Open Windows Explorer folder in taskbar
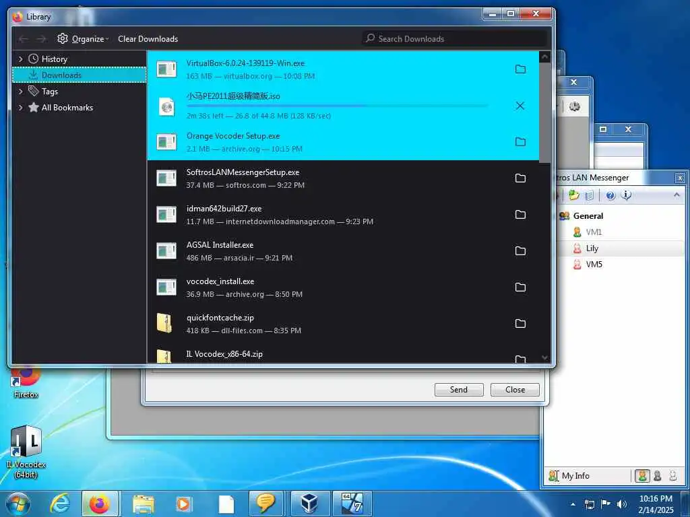Image resolution: width=690 pixels, height=517 pixels. pos(144,504)
